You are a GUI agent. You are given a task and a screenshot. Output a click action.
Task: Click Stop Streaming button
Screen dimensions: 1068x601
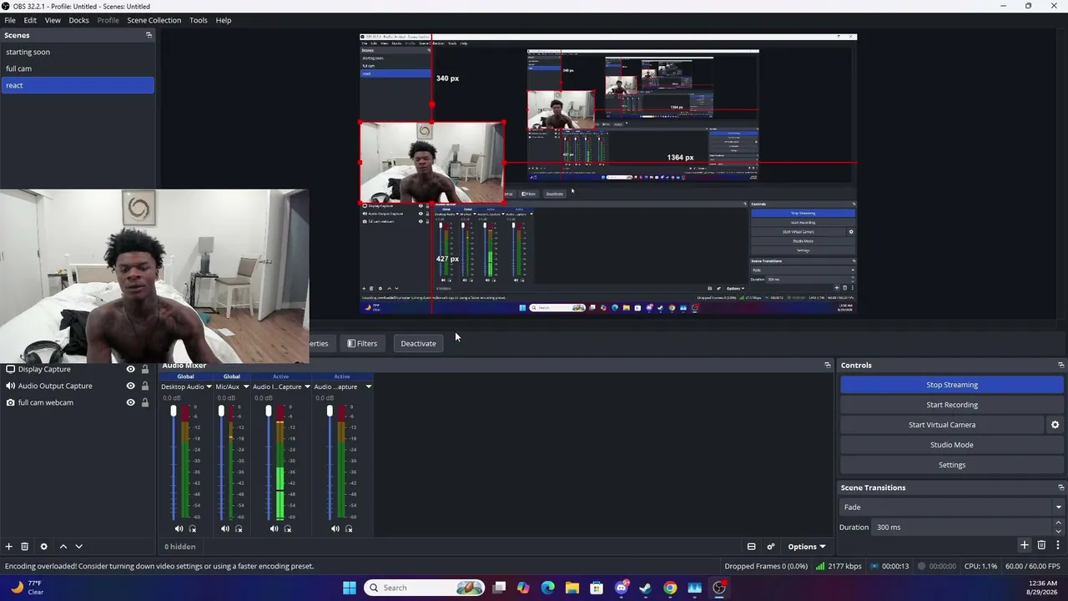952,385
